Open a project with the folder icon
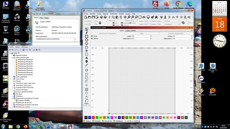The image size is (230, 129). click(89, 17)
